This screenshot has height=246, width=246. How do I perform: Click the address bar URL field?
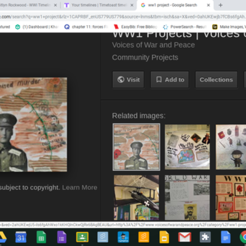pyautogui.click(x=123, y=17)
